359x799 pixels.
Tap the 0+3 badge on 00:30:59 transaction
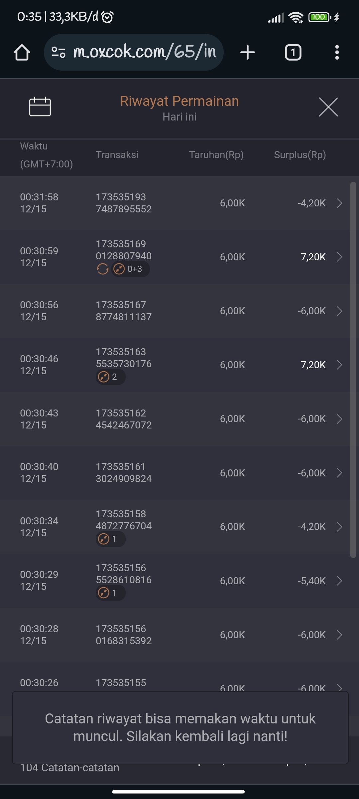[x=130, y=269]
